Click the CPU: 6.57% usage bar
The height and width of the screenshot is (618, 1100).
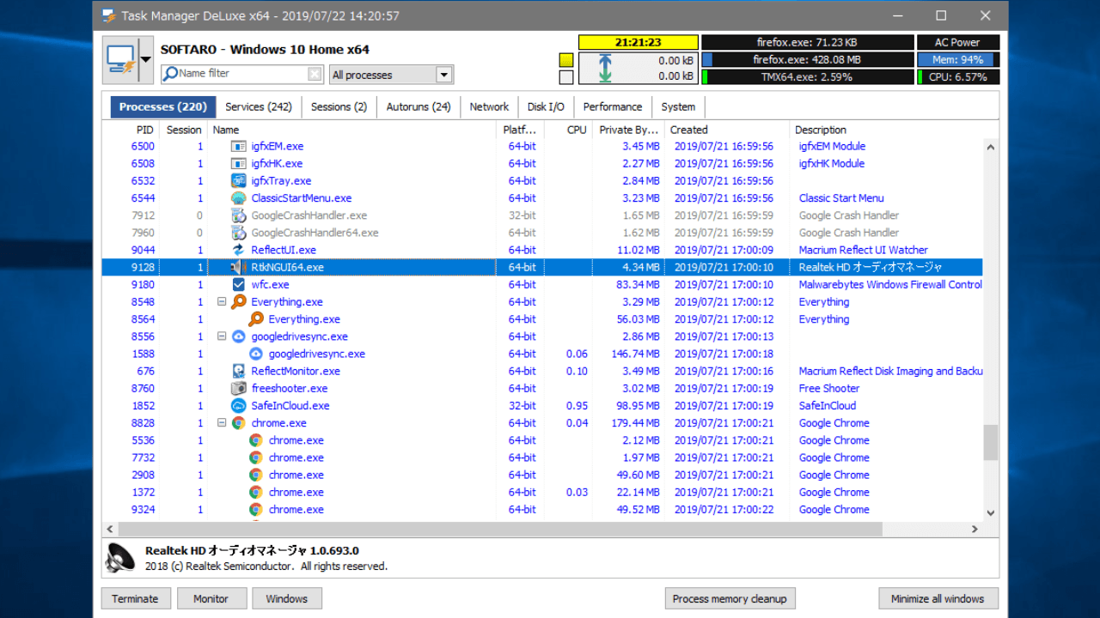click(959, 77)
